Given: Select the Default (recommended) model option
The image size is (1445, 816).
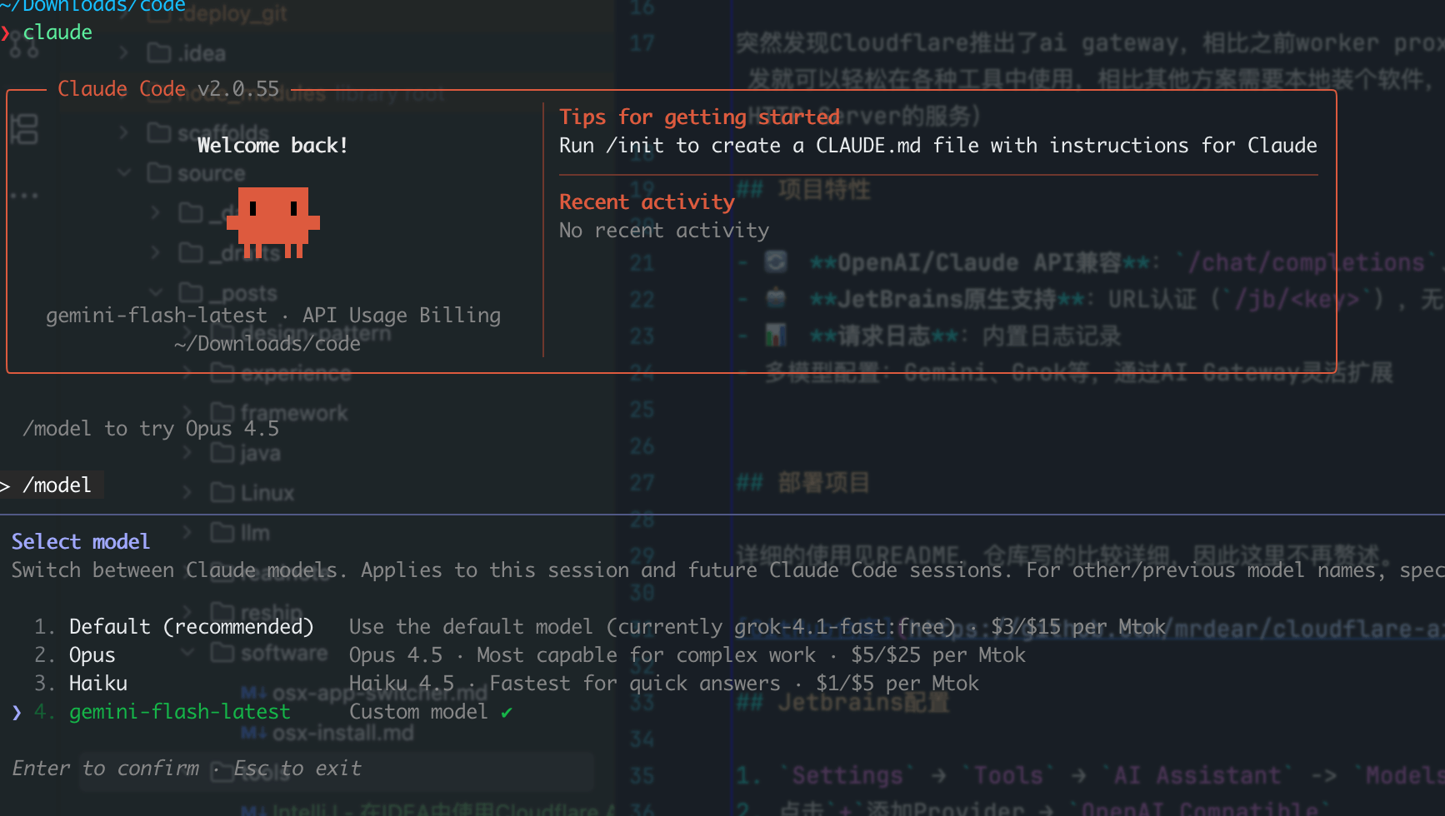Looking at the screenshot, I should (191, 626).
